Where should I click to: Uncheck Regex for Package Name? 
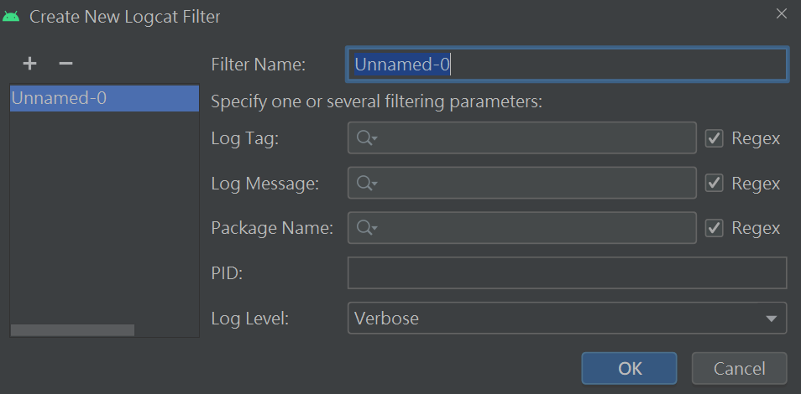[715, 228]
